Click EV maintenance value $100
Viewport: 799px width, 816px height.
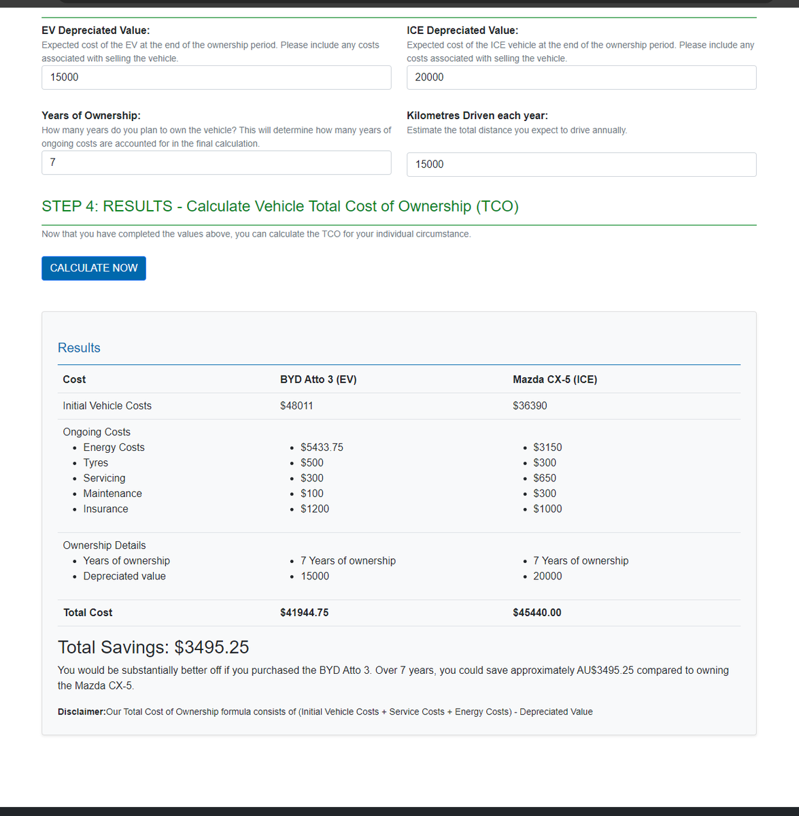(x=312, y=494)
